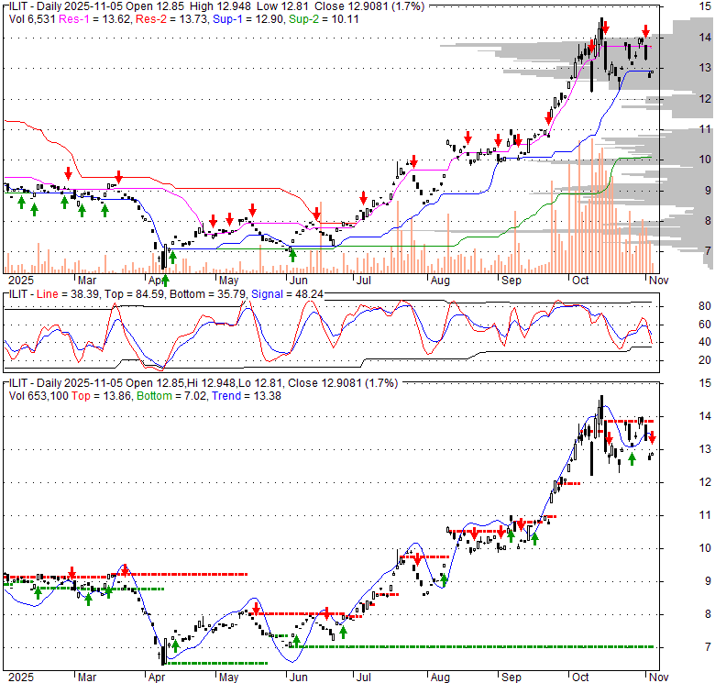
Task: Click the red sell arrow near November in bottom chart
Action: (651, 437)
